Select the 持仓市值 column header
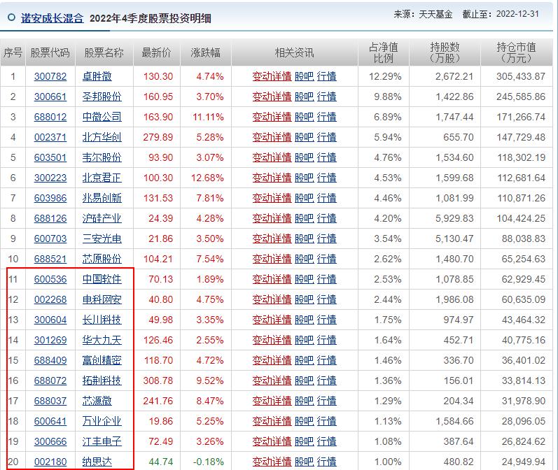 [516, 52]
